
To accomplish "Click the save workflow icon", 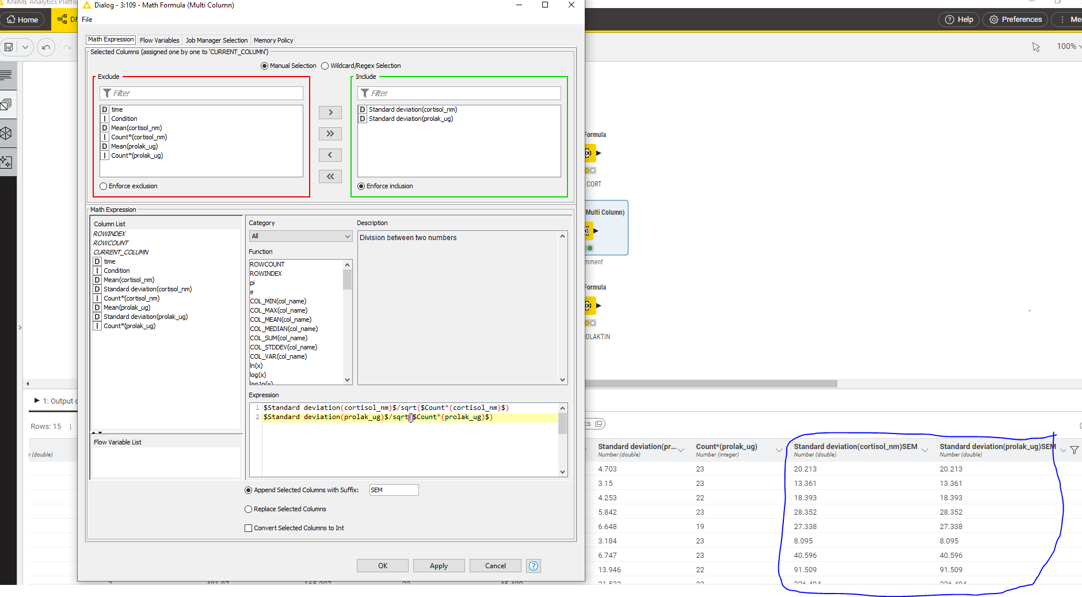I will point(9,47).
